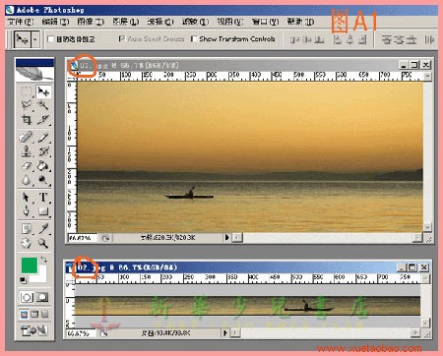
Task: Open the tool preset picker dropdown arrow
Action: click(x=35, y=39)
